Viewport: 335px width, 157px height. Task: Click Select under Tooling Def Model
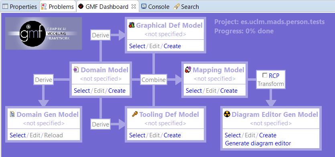(137, 135)
